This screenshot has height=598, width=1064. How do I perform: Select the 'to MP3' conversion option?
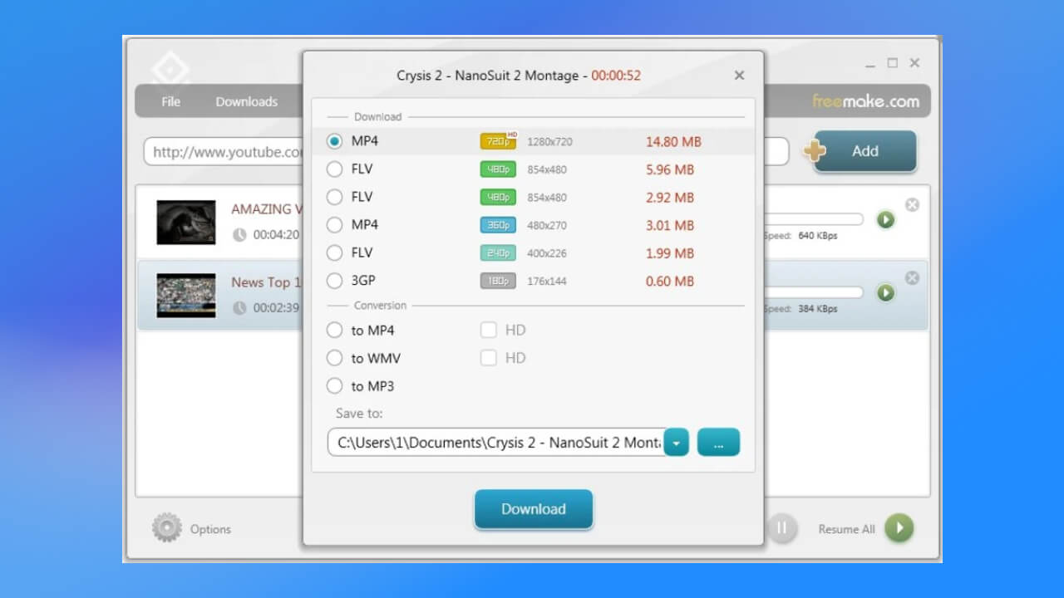[334, 386]
